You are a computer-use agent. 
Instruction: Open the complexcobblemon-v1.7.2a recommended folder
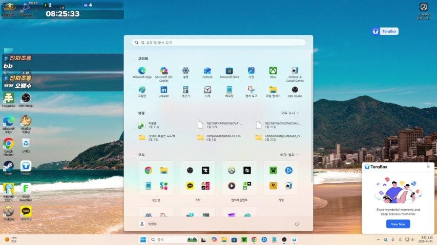pos(219,137)
